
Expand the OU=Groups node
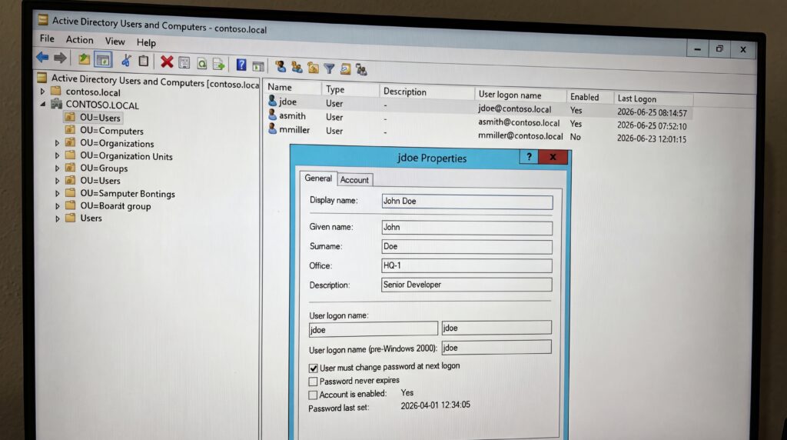[57, 168]
